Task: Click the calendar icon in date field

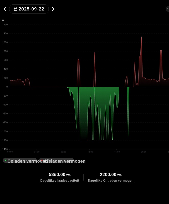Action: tap(16, 9)
